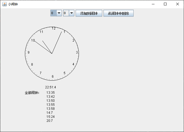Minimize the 小闹钟 window
This screenshot has height=132, width=184.
[x=153, y=4]
